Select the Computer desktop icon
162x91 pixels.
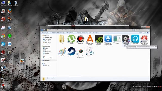pyautogui.click(x=3, y=3)
